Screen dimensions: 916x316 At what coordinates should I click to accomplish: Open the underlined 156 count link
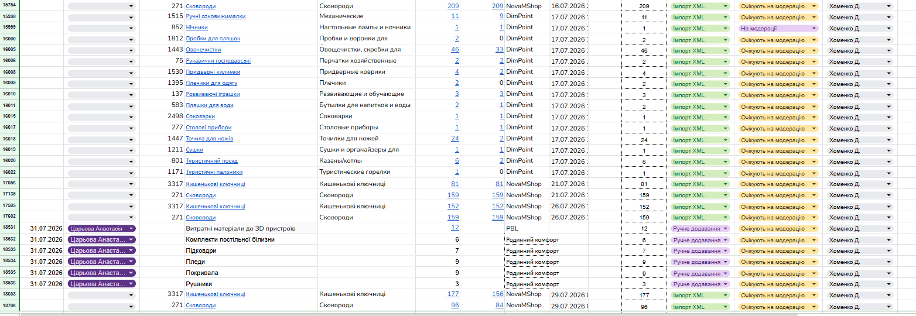point(498,294)
